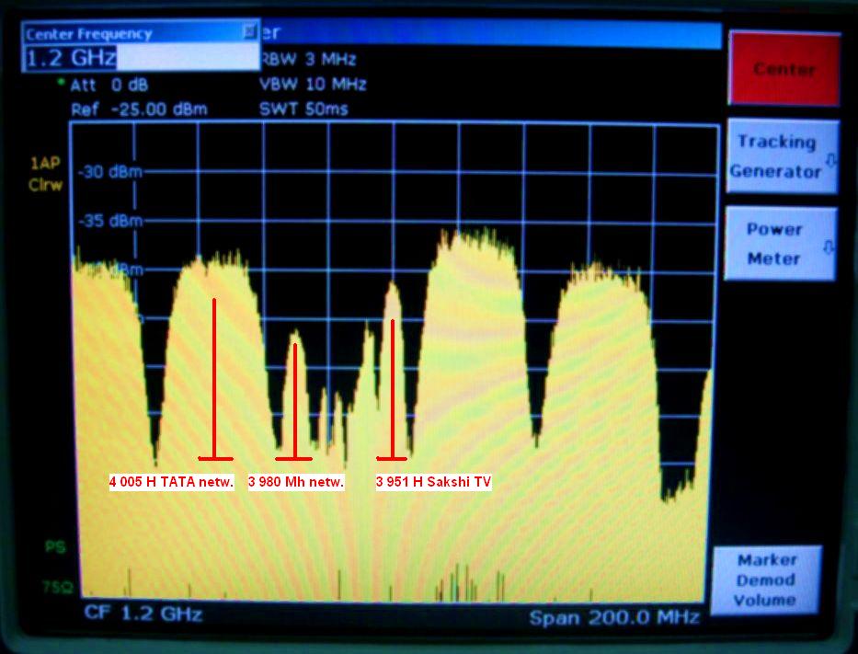Click the Span 200.0 MHz footer label
The width and height of the screenshot is (858, 654).
pos(614,616)
